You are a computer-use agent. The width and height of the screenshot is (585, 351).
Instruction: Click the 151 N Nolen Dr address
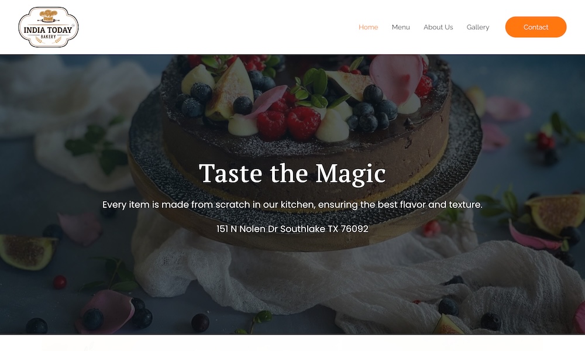pyautogui.click(x=292, y=229)
